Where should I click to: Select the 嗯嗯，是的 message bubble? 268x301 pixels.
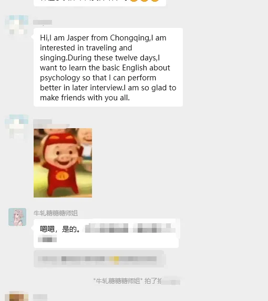[106, 233]
